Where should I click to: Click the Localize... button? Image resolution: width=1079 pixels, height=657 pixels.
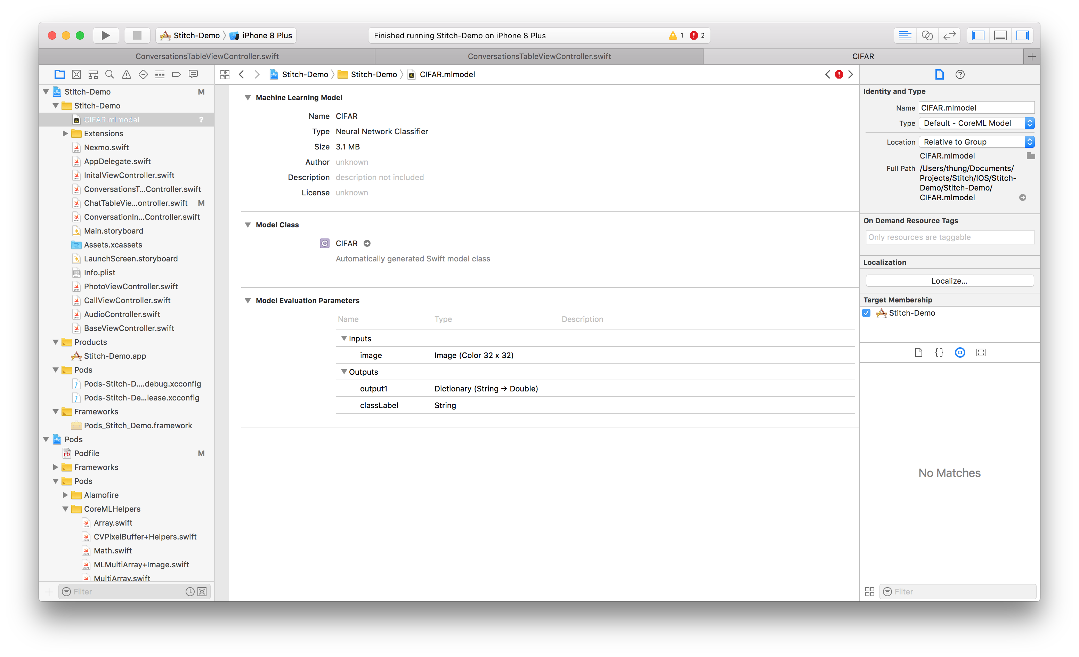point(949,281)
